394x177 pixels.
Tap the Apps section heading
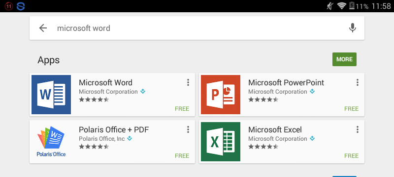48,60
